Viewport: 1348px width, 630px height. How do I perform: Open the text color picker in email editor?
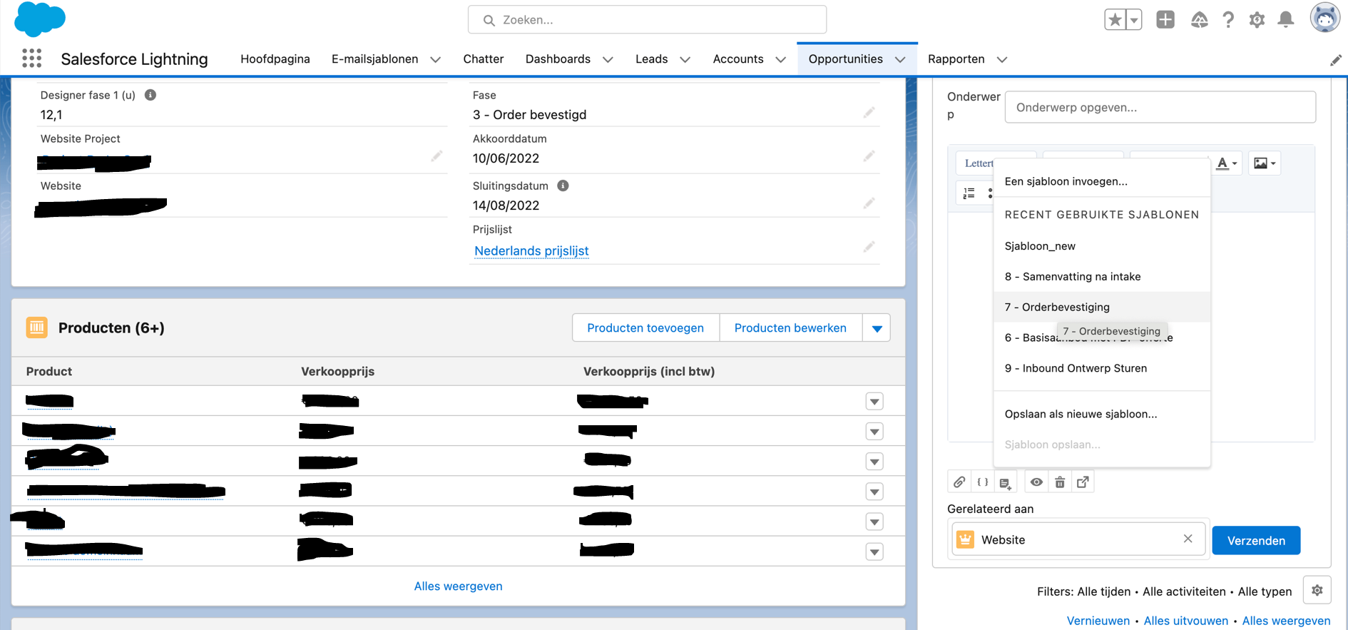coord(1227,163)
